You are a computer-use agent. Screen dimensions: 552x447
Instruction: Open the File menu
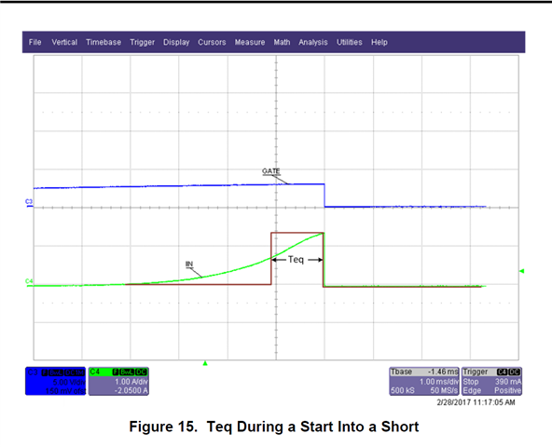point(34,42)
